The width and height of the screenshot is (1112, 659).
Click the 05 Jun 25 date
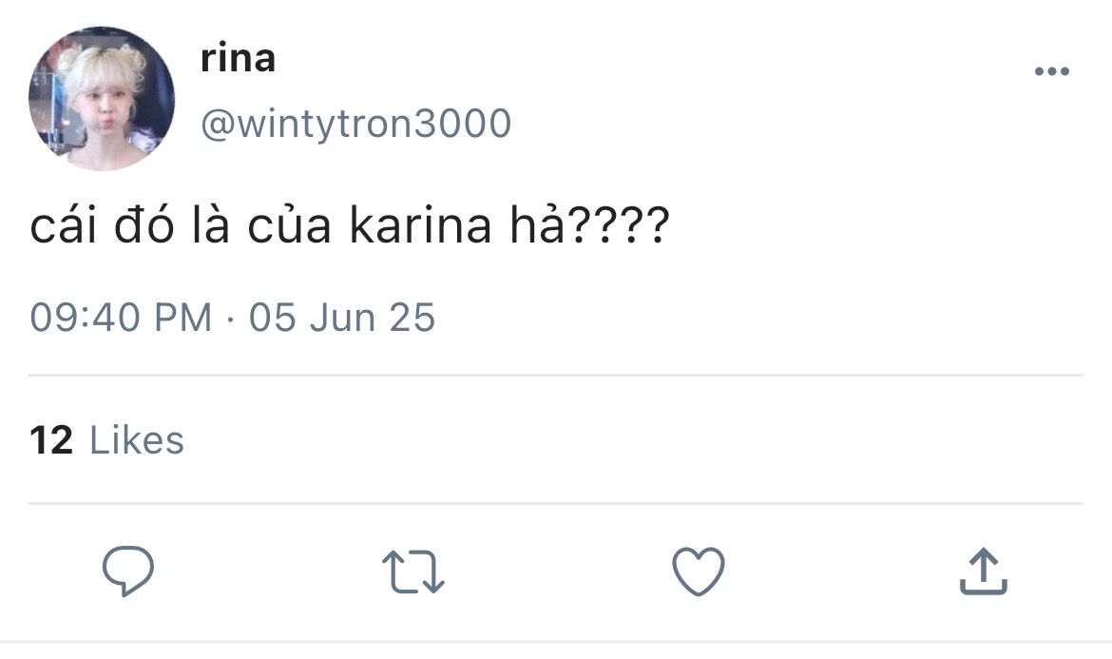[x=342, y=317]
